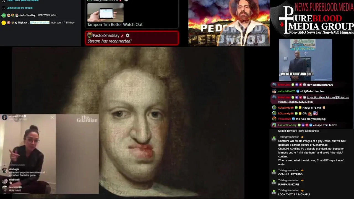
Task: Select the @PastorShadilay mention in TidyLabs message
Action: [40, 23]
